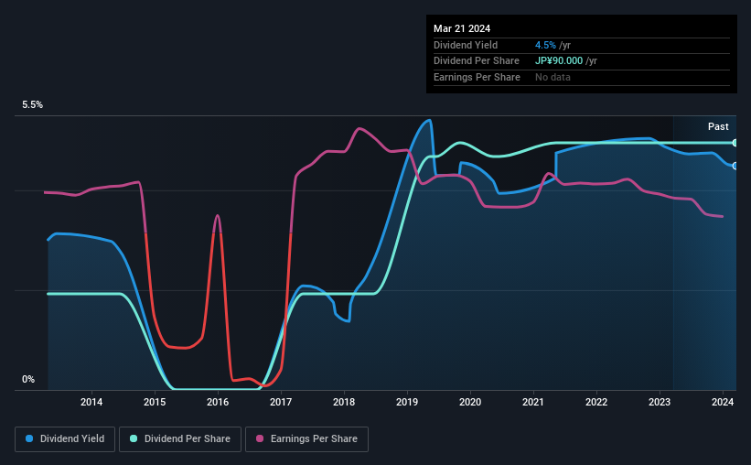The image size is (751, 465).
Task: Select the teal Dividend Per Share endpoint marker
Action: coord(735,143)
